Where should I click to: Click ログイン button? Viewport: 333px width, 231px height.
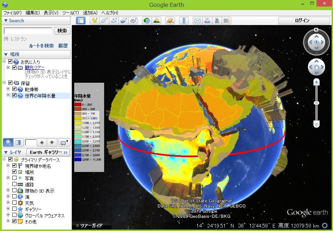[304, 21]
